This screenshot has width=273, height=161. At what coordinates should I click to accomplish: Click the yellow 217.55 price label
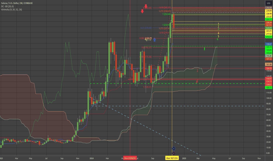coord(269,34)
